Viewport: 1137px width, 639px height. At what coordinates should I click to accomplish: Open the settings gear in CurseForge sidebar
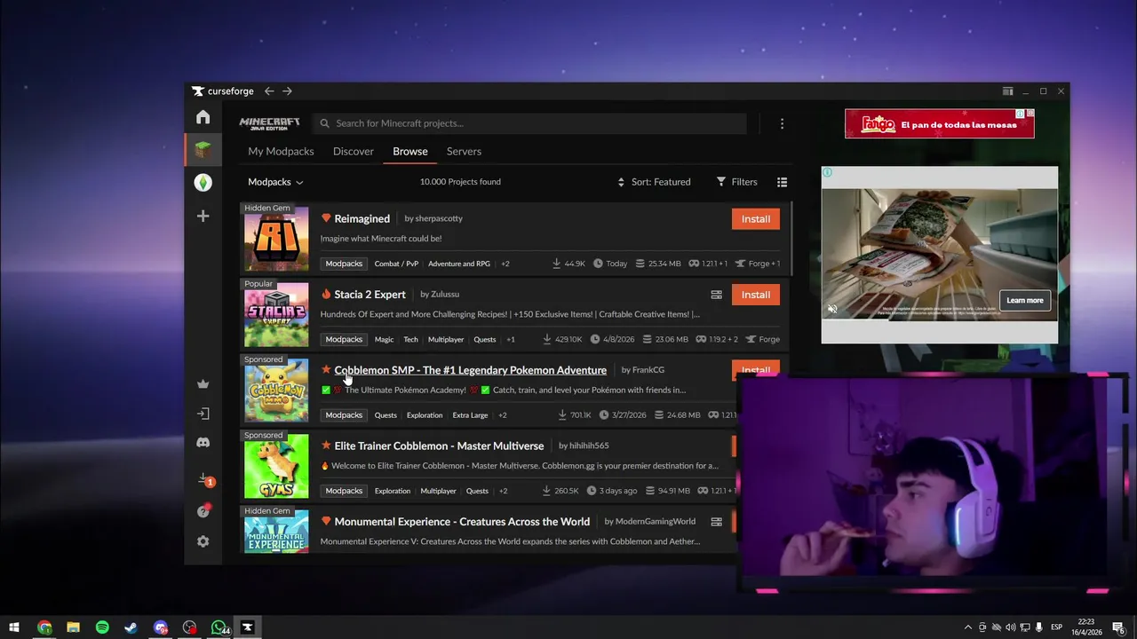[x=203, y=541]
